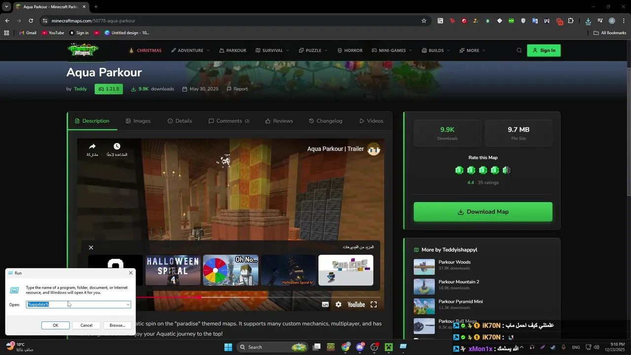This screenshot has width=631, height=355.
Task: Rate the map three emeralds
Action: point(483,170)
